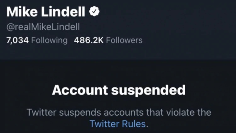236x133 pixels.
Task: Open the 486.2K Followers list
Action: tap(108, 40)
